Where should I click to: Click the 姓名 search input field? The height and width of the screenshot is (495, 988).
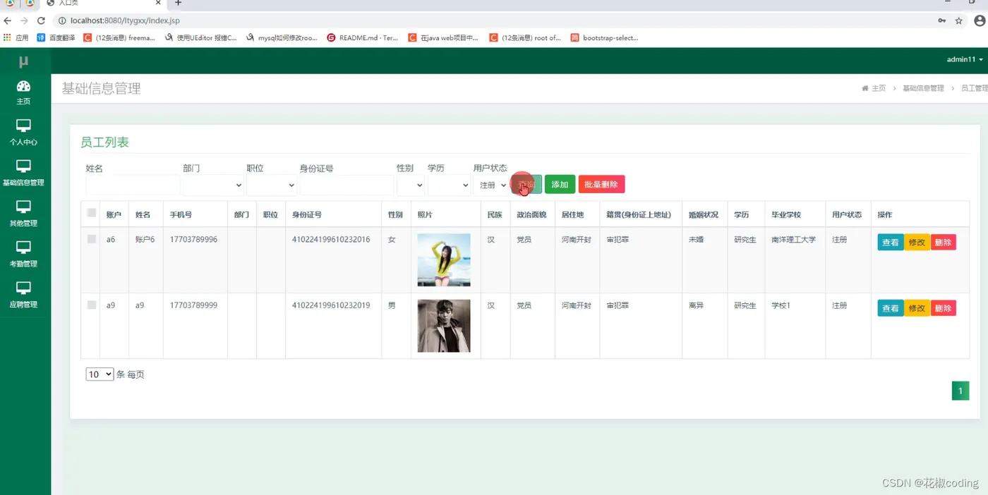(133, 185)
